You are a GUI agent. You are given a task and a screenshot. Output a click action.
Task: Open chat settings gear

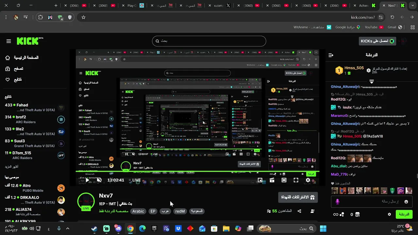click(x=389, y=214)
